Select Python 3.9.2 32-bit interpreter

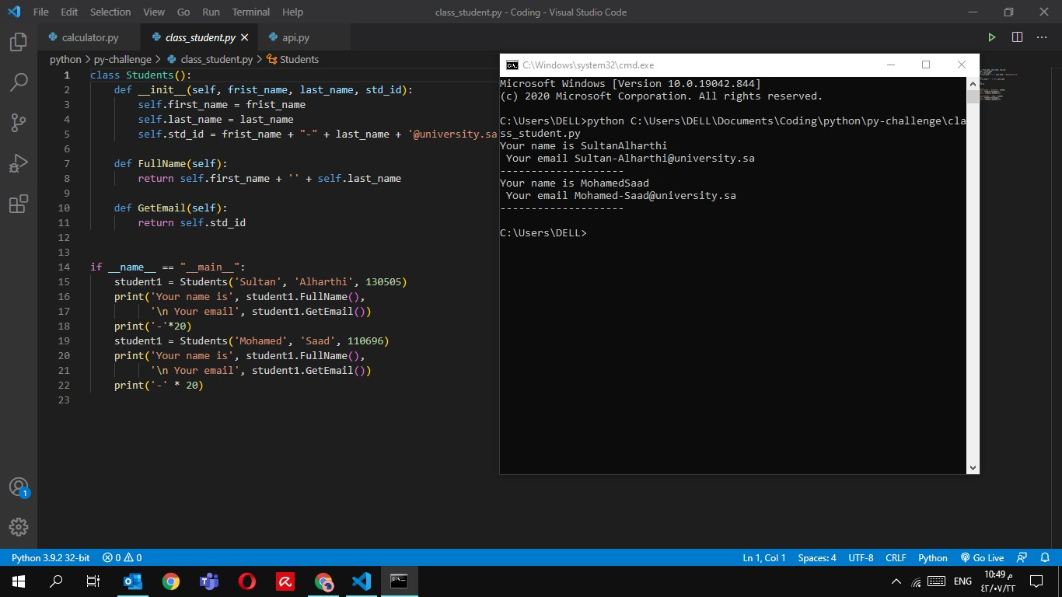(51, 557)
